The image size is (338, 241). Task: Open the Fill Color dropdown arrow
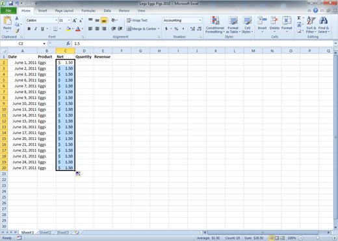[x=73, y=29]
